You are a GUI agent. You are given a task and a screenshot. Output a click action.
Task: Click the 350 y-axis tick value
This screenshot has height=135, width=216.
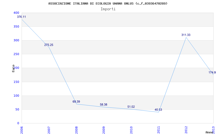(16, 26)
